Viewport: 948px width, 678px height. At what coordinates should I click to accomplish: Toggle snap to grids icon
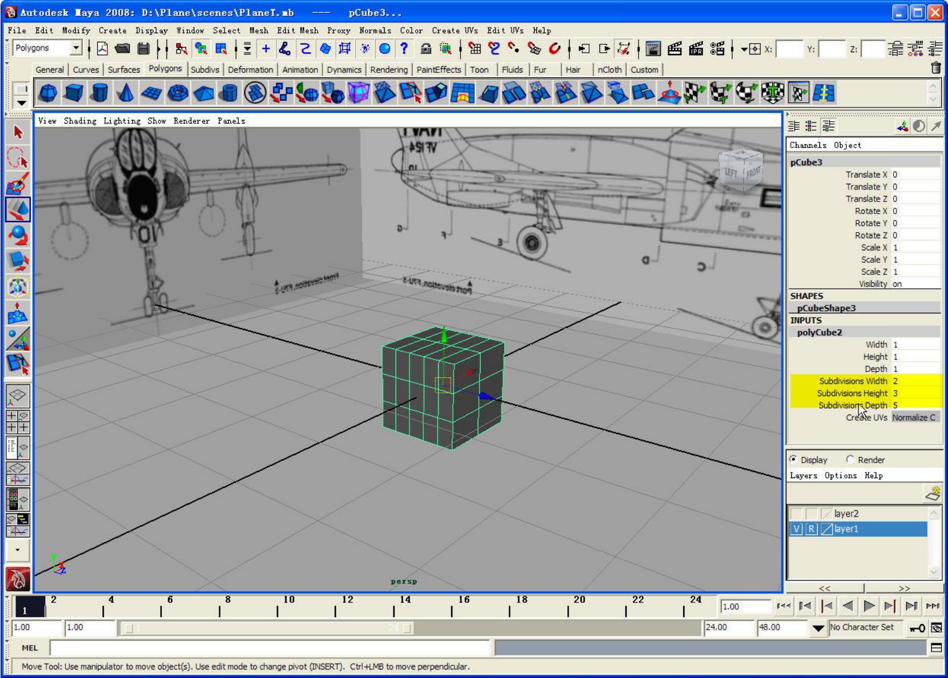pyautogui.click(x=474, y=49)
